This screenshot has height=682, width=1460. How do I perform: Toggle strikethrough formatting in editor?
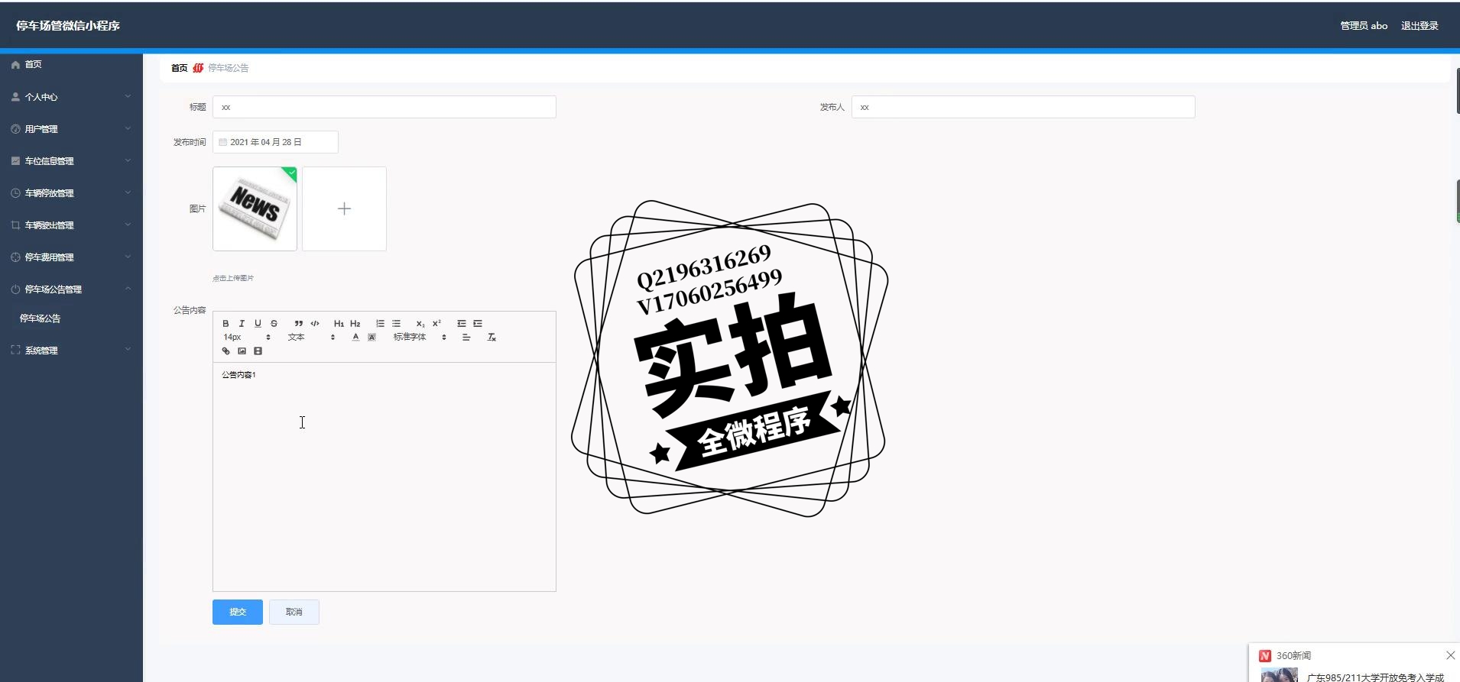(x=274, y=324)
